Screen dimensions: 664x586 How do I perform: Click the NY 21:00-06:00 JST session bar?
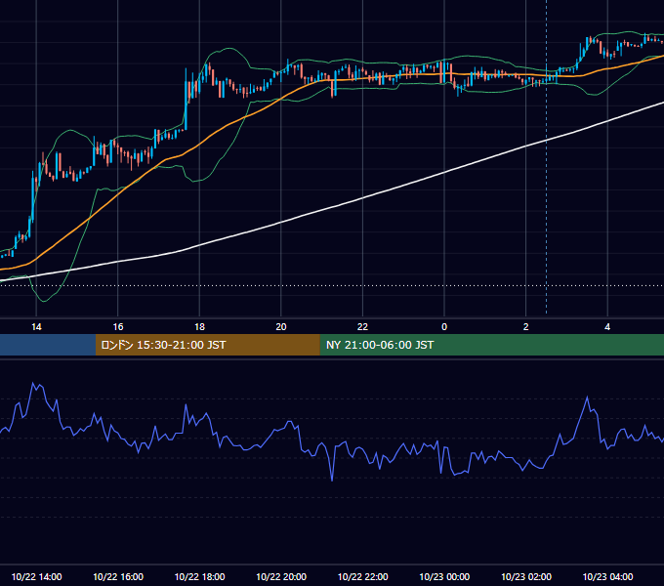pyautogui.click(x=491, y=345)
